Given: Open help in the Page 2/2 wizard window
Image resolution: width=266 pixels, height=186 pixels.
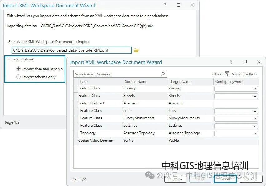Looking at the screenshot, I should pyautogui.click(x=231, y=62).
